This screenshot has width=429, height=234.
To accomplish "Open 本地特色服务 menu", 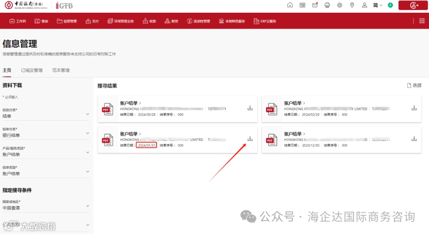I will click(232, 21).
